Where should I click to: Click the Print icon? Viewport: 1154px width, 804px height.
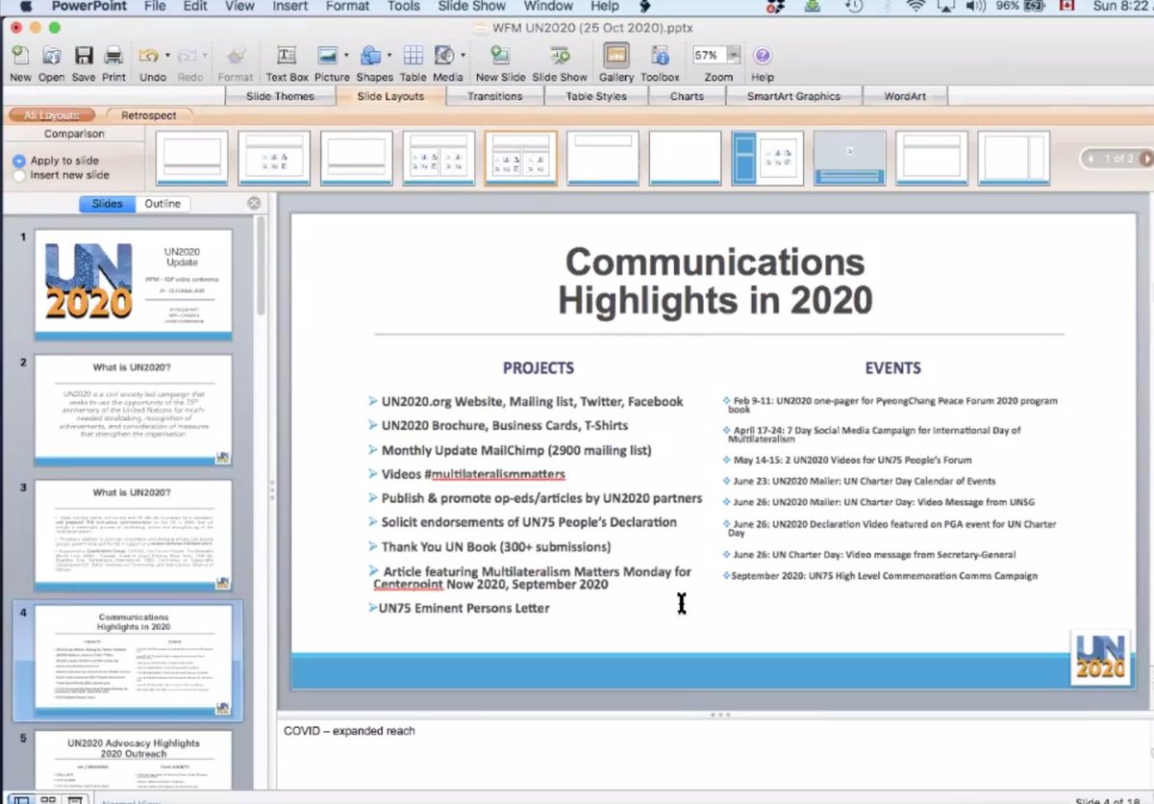pyautogui.click(x=113, y=57)
